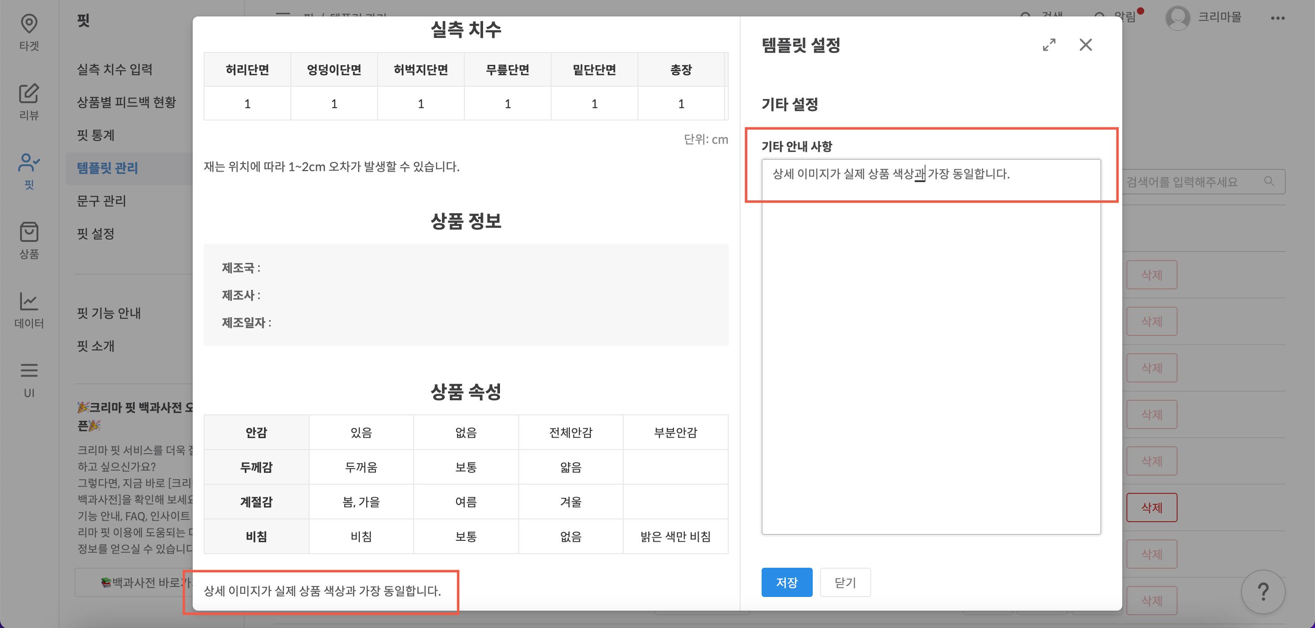The image size is (1315, 628).
Task: Expand 템플릿 설정 panel to fullscreen
Action: (x=1049, y=45)
